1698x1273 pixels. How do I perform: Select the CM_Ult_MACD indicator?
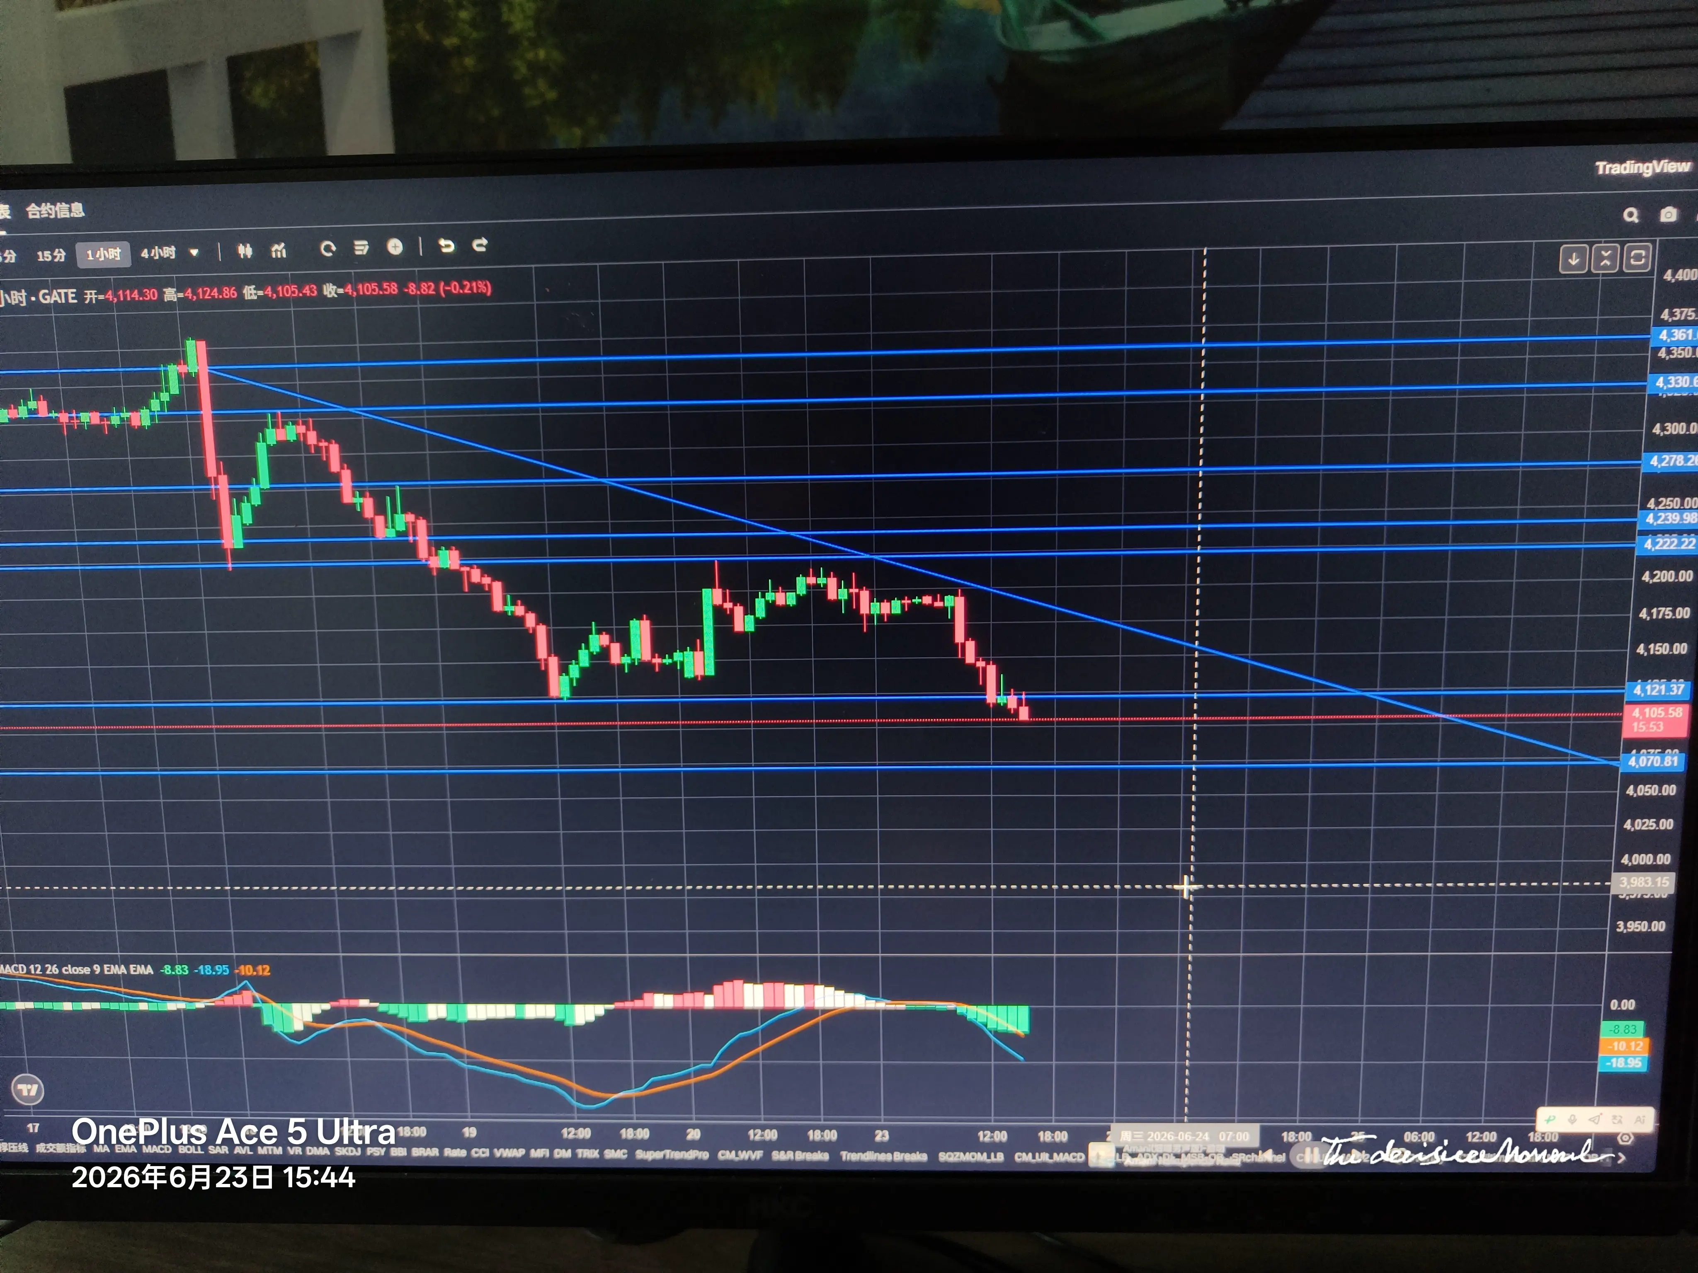coord(1049,1157)
